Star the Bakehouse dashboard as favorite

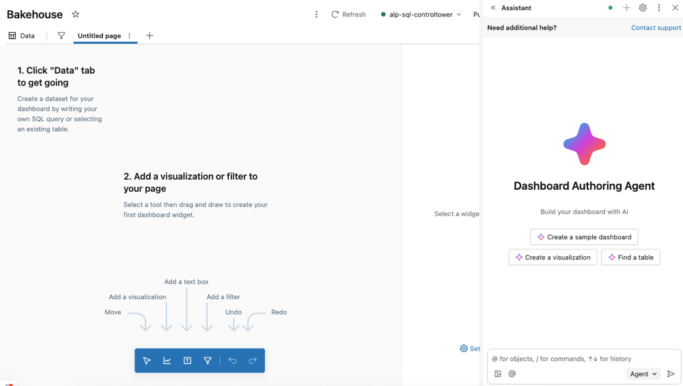click(76, 14)
